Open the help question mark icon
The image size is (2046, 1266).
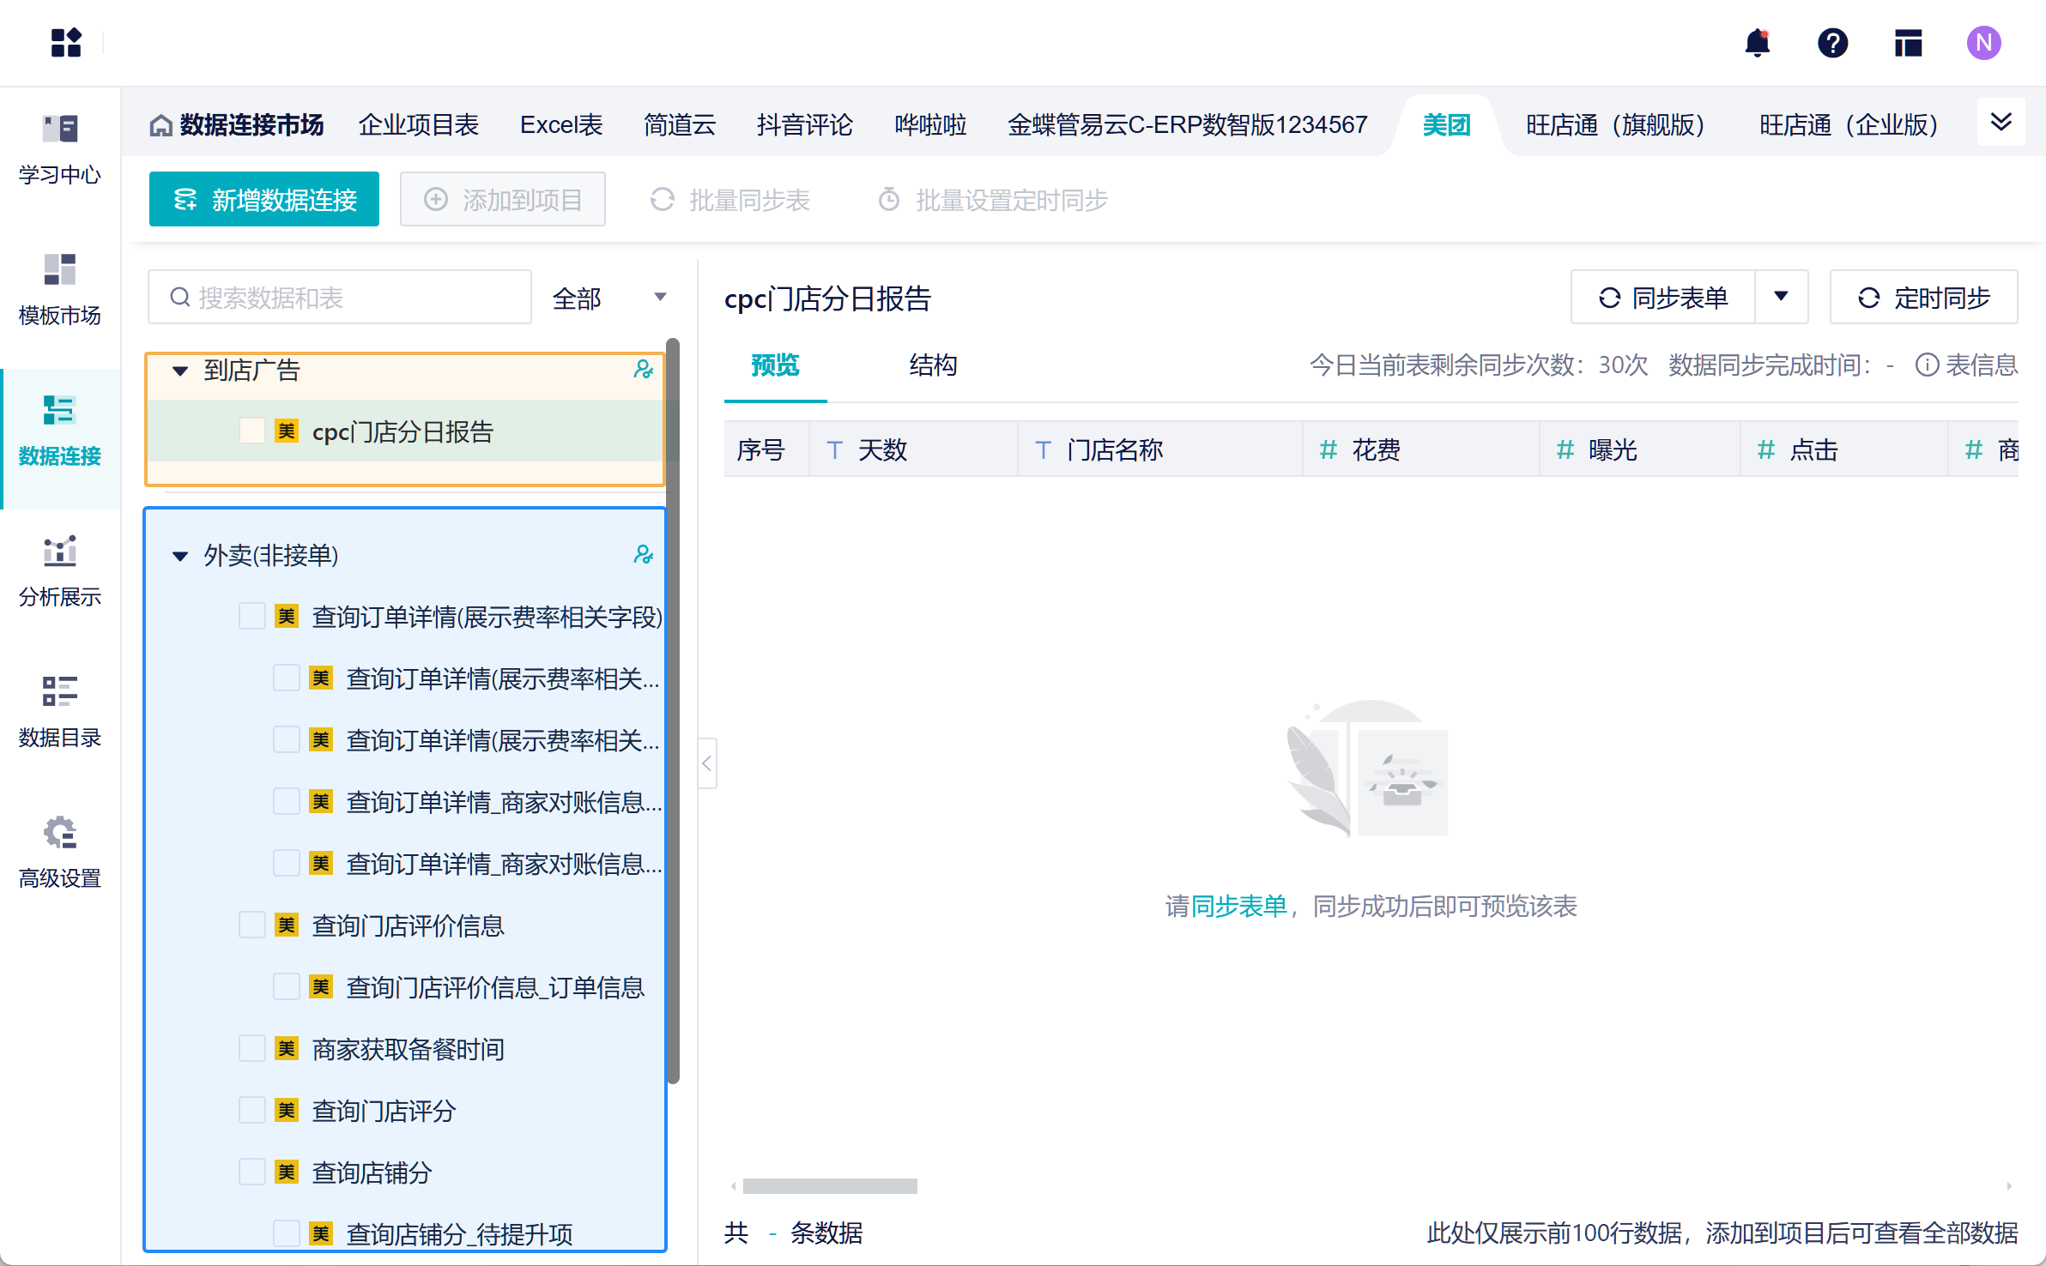1832,43
